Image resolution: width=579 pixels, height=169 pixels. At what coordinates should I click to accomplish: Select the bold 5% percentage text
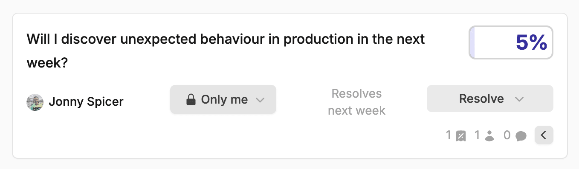531,42
